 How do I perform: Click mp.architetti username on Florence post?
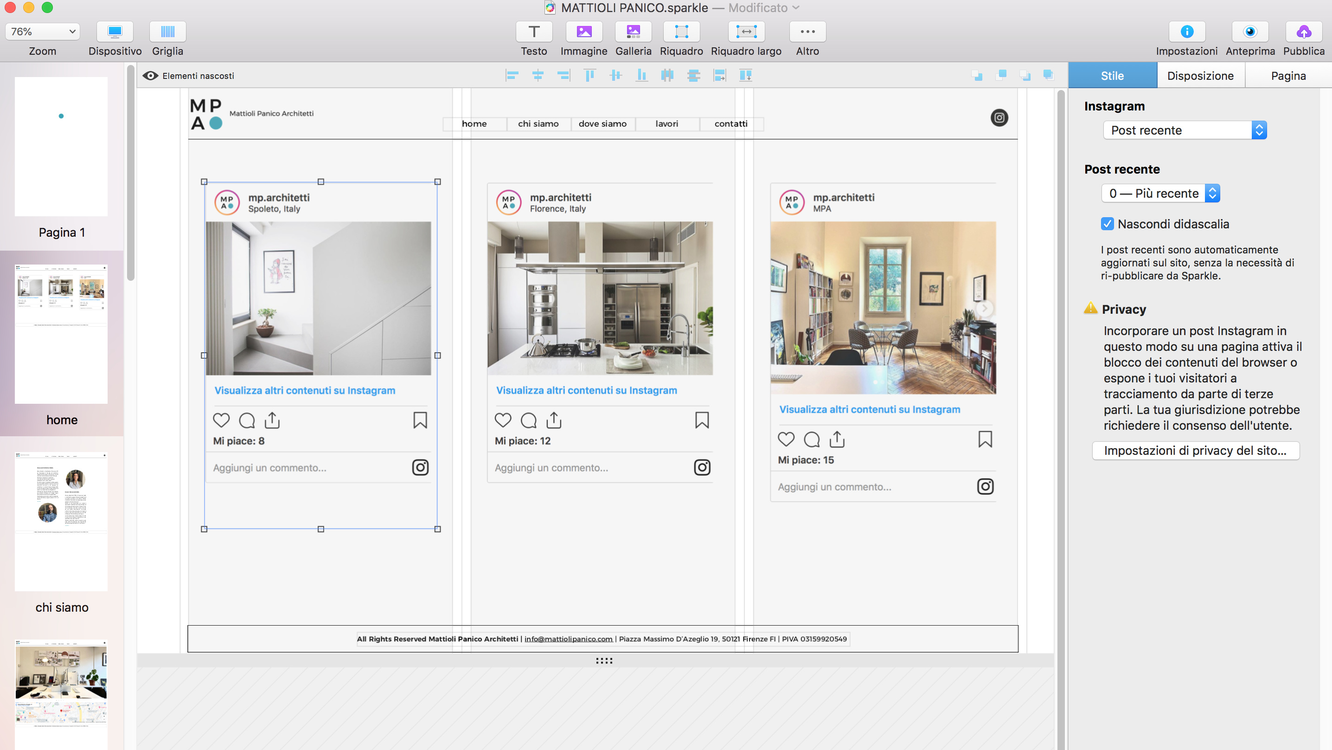561,198
